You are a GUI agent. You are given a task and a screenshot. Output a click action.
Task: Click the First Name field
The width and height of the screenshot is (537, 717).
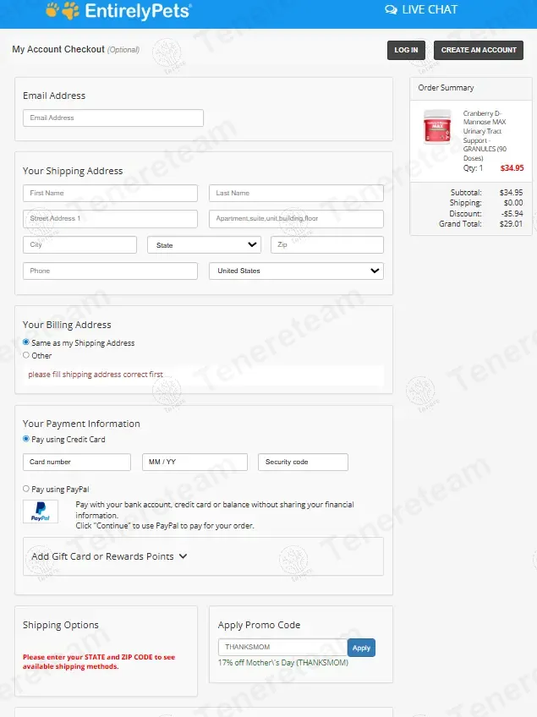pyautogui.click(x=110, y=193)
